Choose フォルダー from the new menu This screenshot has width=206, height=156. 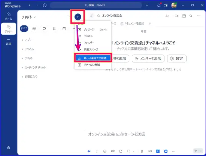click(x=93, y=43)
